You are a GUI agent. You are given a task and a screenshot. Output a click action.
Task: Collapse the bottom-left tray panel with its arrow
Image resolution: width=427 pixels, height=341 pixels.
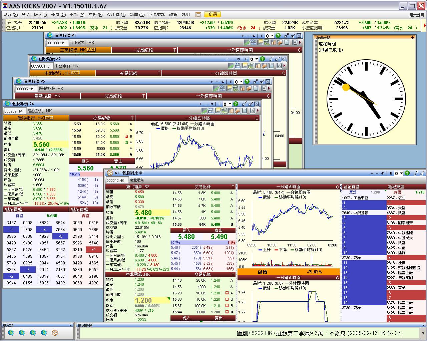(x=71, y=325)
